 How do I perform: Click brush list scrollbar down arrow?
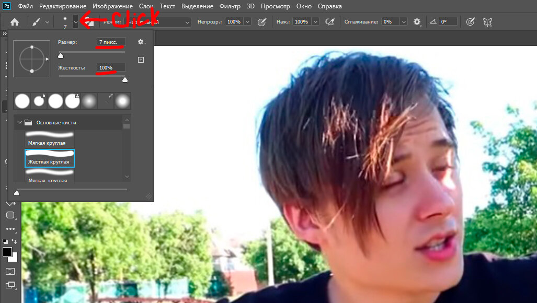[127, 177]
